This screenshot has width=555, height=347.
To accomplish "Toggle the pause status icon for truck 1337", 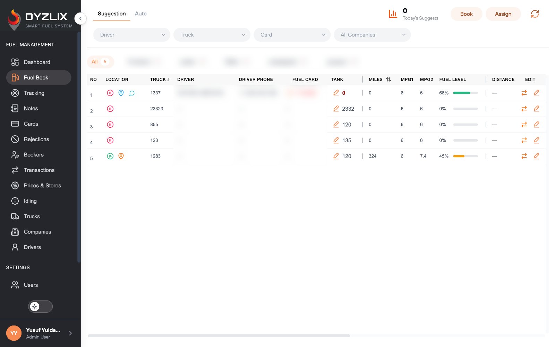I will 110,93.
